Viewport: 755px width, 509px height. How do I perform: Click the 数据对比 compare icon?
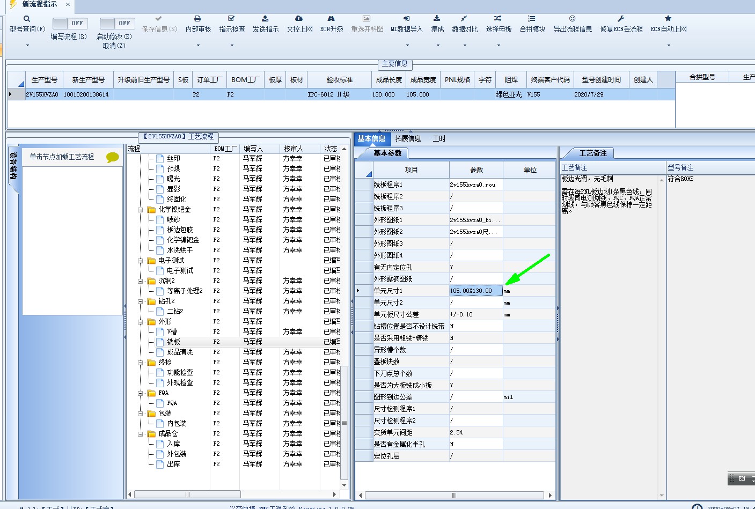(464, 18)
